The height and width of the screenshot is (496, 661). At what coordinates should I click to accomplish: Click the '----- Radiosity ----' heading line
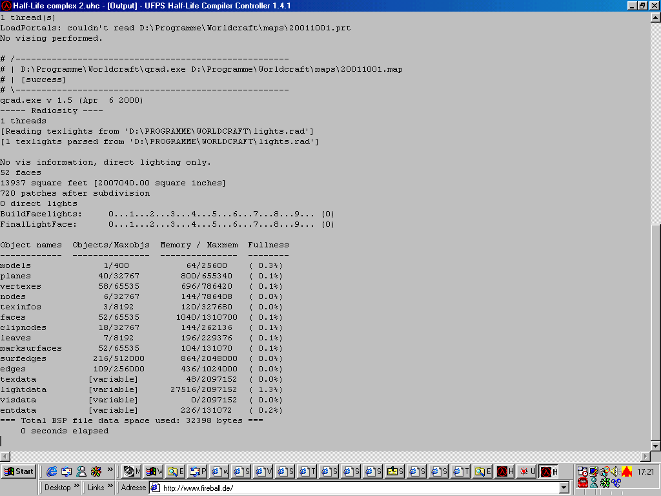pos(52,110)
